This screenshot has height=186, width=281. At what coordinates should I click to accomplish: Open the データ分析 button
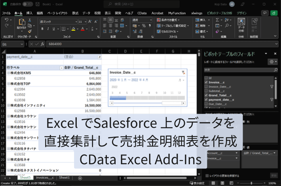click(x=241, y=25)
